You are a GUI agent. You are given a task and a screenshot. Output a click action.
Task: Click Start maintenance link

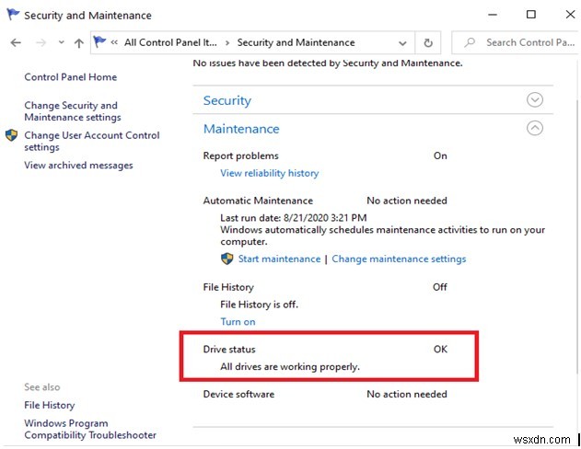tap(279, 259)
